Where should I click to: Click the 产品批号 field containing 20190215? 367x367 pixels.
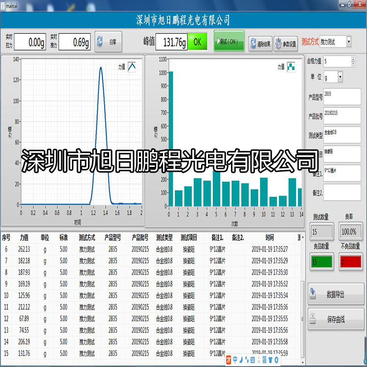(x=342, y=115)
